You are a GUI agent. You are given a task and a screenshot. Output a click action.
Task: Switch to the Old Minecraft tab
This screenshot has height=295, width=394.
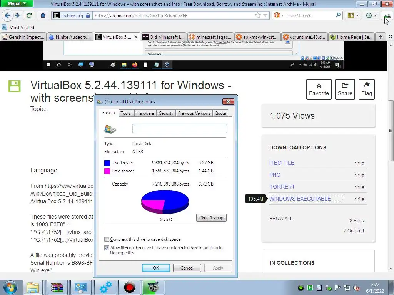pos(164,37)
